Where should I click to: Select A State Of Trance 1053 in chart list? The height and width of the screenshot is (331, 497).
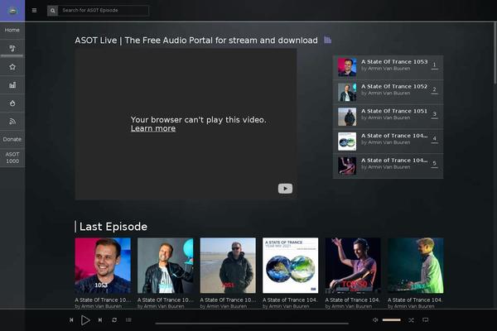pyautogui.click(x=394, y=62)
